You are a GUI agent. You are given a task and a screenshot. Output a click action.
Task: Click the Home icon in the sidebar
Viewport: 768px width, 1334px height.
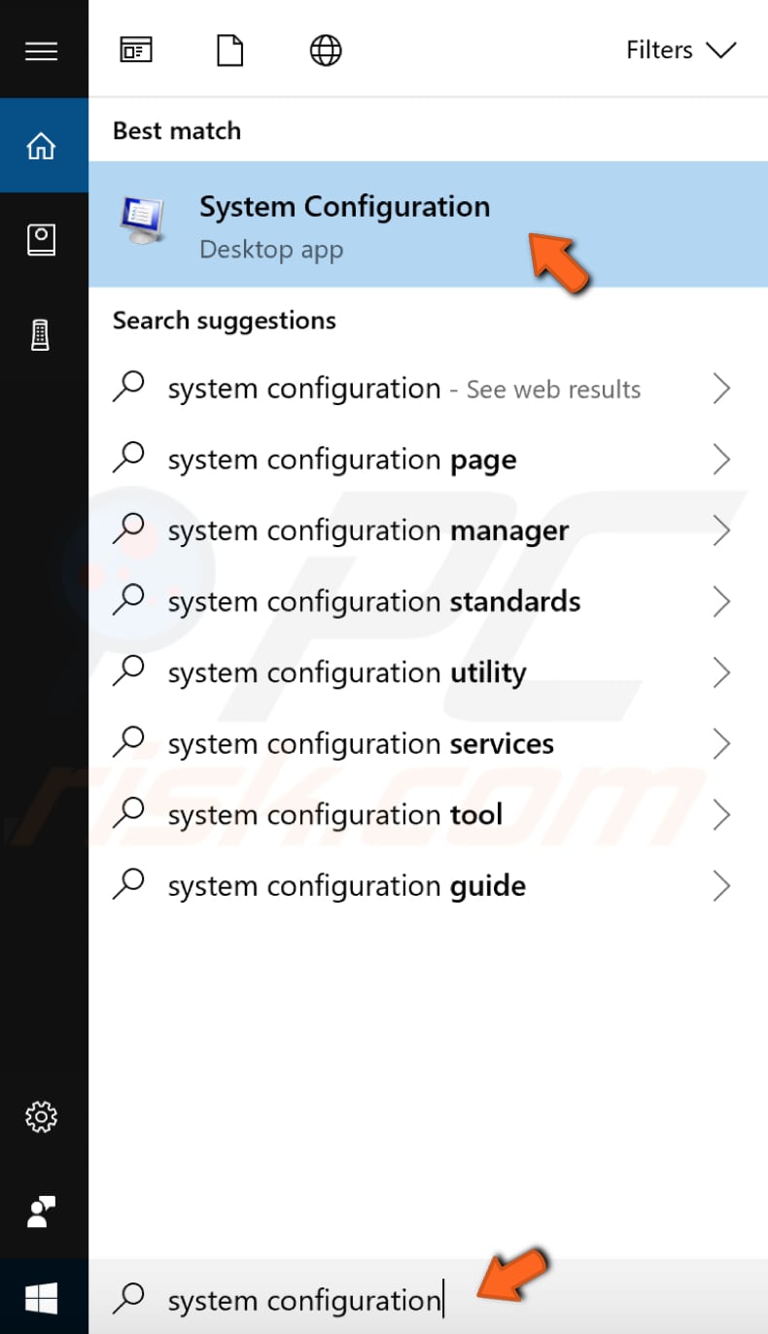[42, 144]
